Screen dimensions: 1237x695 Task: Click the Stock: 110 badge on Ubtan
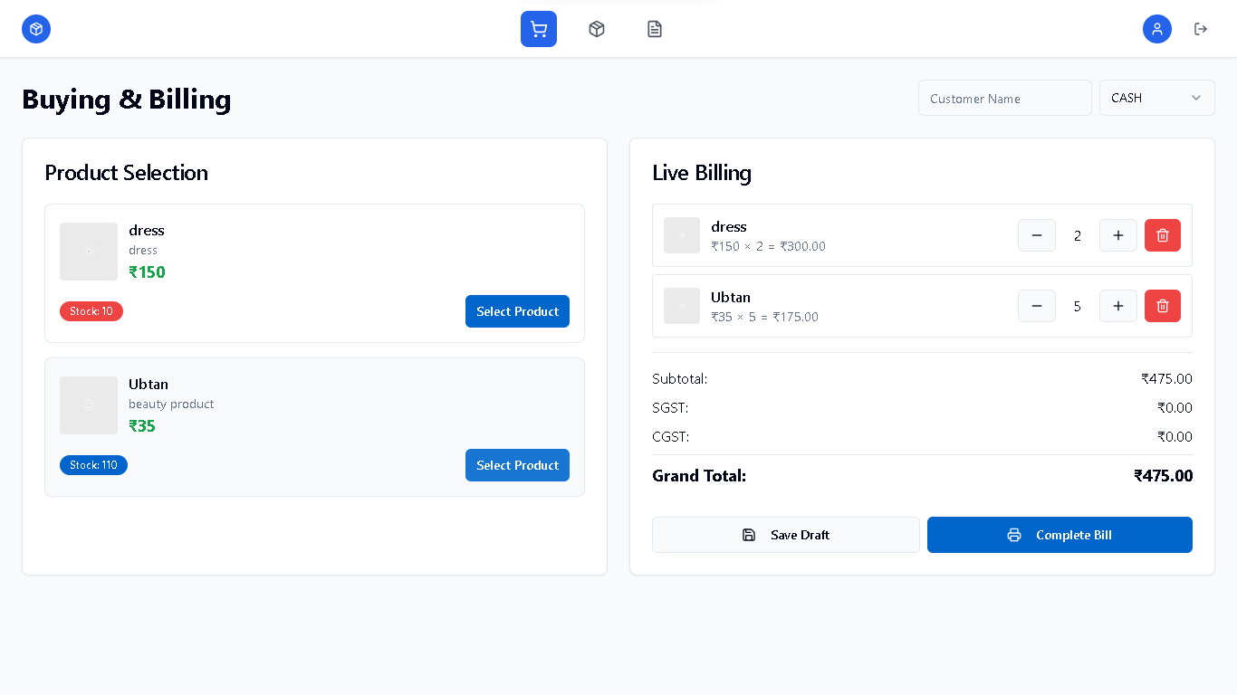[x=93, y=464]
